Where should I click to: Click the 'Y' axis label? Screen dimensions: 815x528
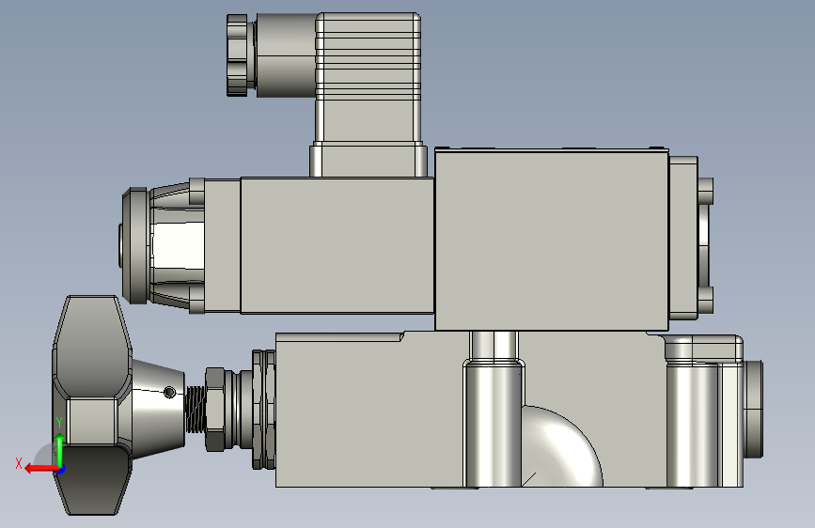(x=59, y=423)
